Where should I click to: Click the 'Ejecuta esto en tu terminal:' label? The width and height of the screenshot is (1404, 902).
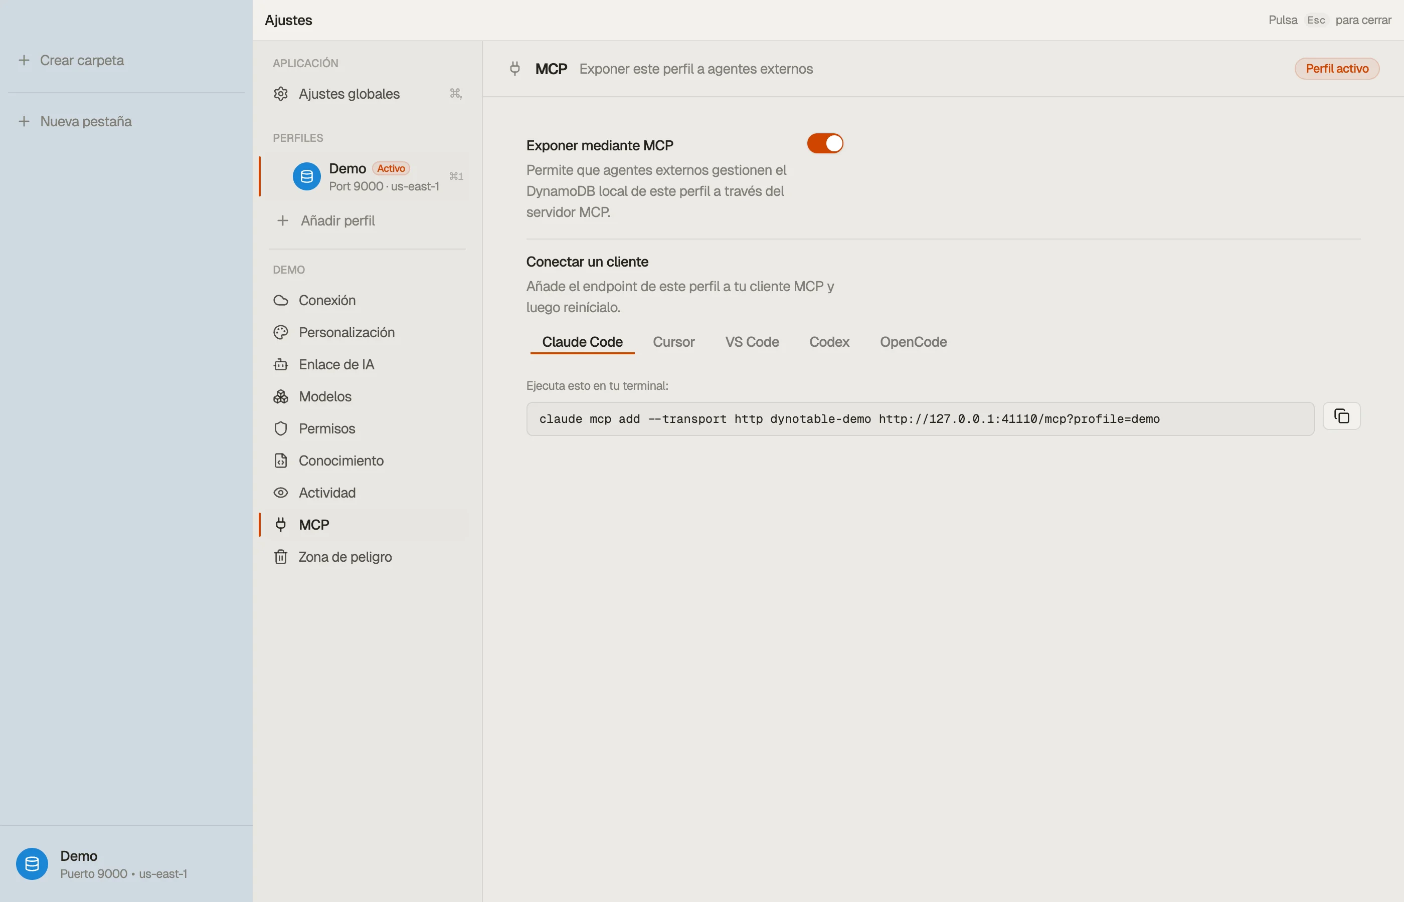click(x=597, y=386)
